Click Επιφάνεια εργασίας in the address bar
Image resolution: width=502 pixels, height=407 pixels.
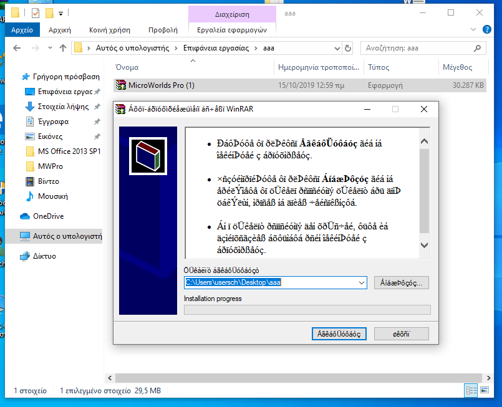click(216, 49)
